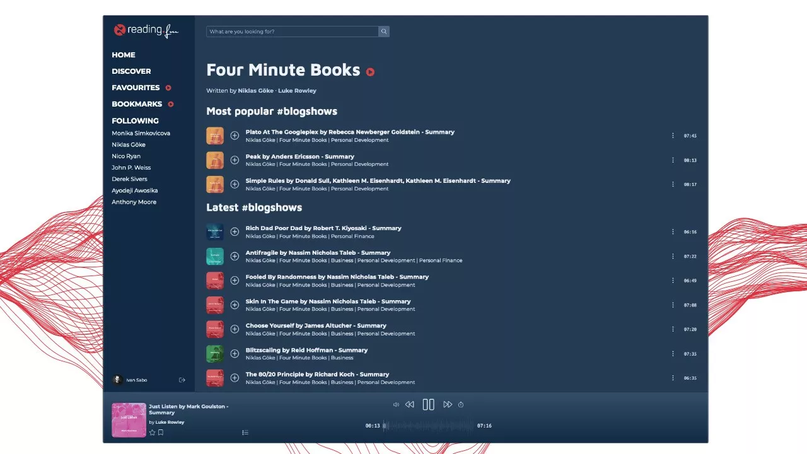Image resolution: width=807 pixels, height=454 pixels.
Task: Add Peak by Anders Ericsson to queue
Action: coord(235,160)
